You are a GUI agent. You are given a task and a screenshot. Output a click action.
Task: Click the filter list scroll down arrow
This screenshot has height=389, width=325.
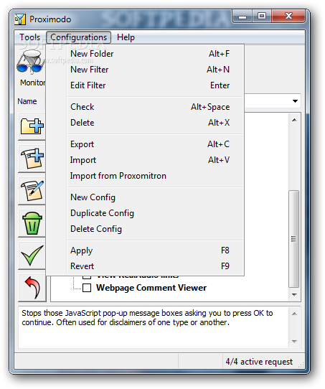click(294, 295)
